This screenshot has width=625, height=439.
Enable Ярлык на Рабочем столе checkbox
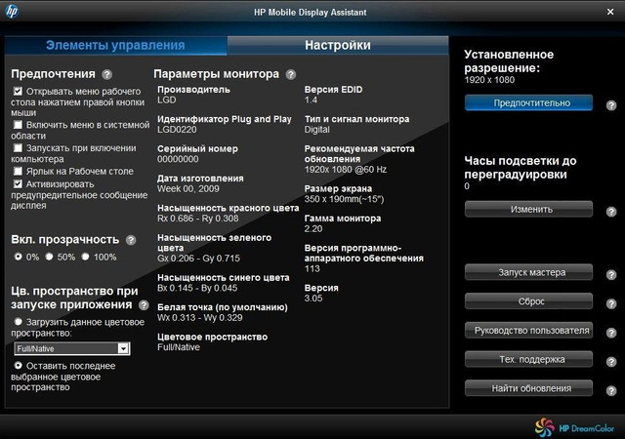(x=18, y=171)
